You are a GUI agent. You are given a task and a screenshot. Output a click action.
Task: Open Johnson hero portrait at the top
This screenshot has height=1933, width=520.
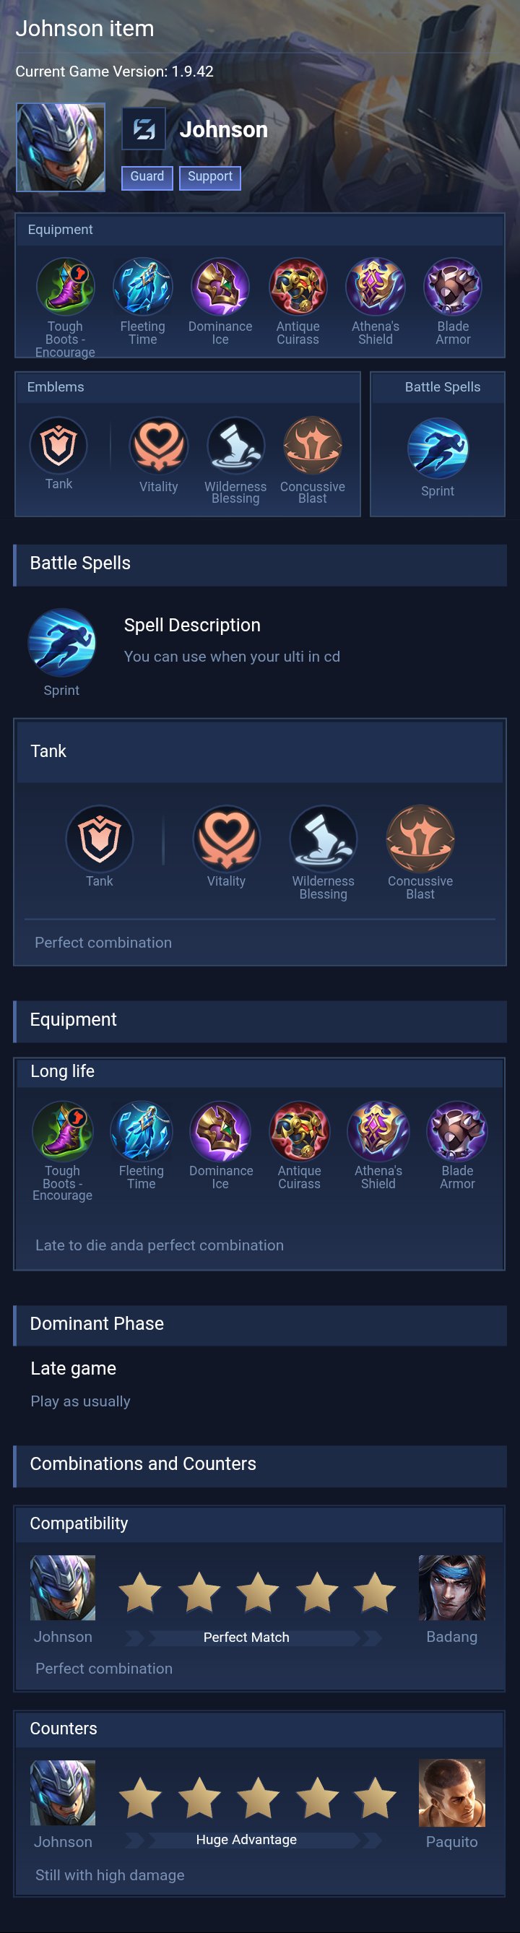coord(61,147)
